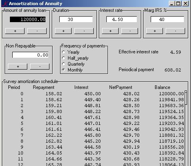Screen dimensions: 191x166
Task: Click net payment value 428.98
Action: pos(131,117)
